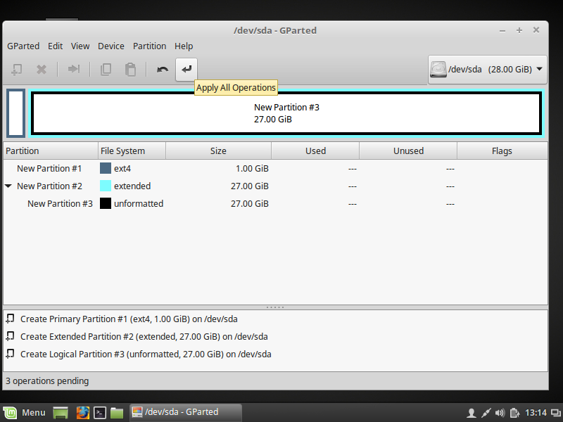Click the 13:14 clock
The height and width of the screenshot is (422, 563).
pos(536,413)
